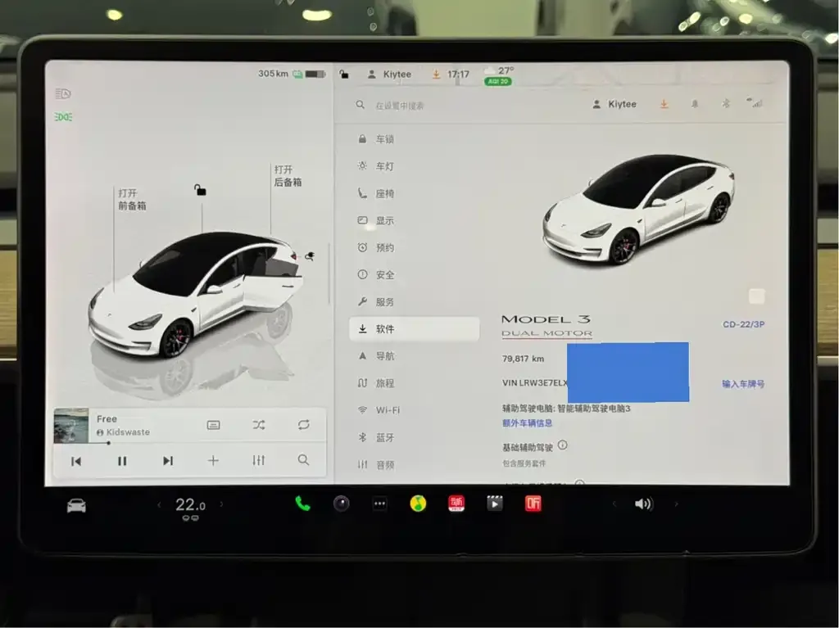839x628 pixels.
Task: Click the info icon beside 基础辅助驾驶
Action: [x=562, y=445]
